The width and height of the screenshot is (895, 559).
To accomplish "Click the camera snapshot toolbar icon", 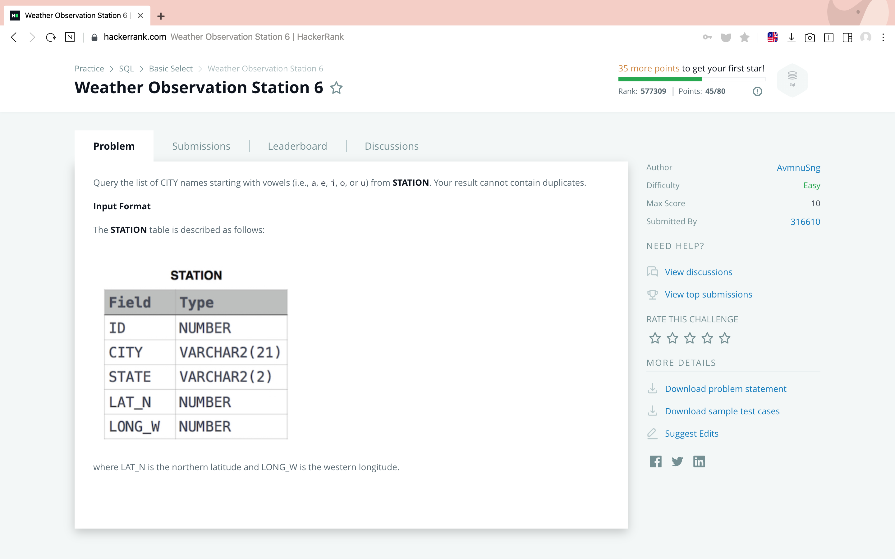I will (x=810, y=37).
